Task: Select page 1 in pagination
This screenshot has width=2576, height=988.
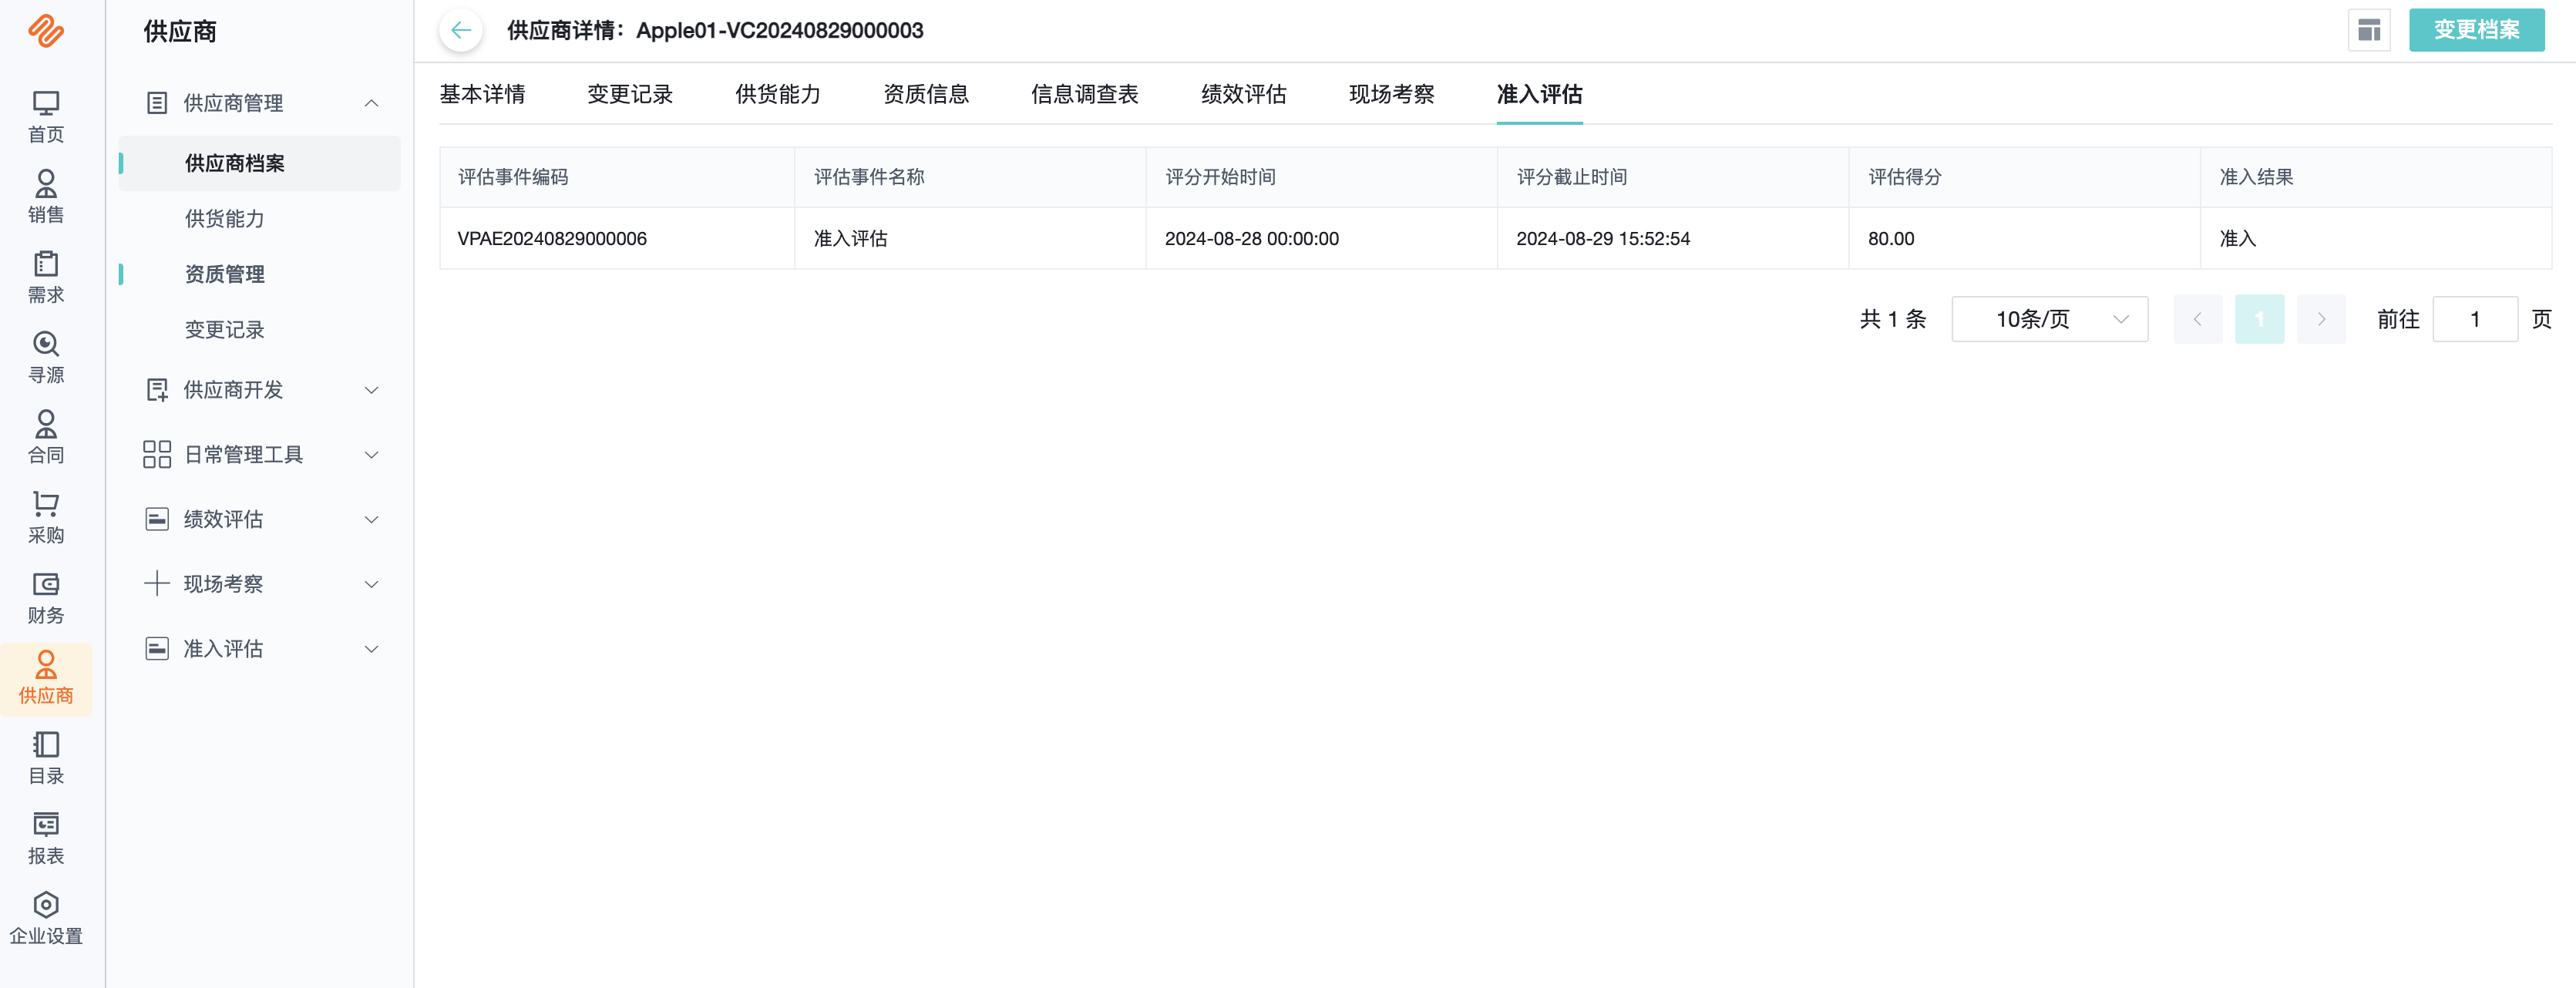Action: [2260, 319]
